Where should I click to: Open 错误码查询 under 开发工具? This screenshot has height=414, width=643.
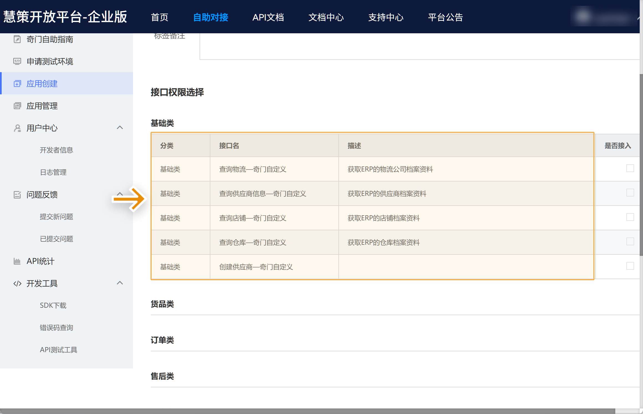57,328
